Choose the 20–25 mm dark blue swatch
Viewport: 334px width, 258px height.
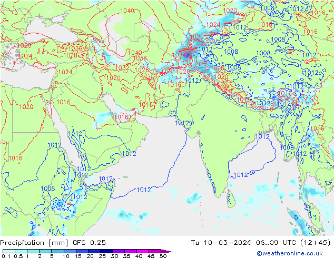tap(94, 251)
